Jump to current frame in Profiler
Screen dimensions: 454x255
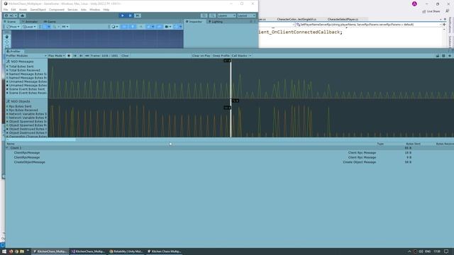[x=87, y=55]
